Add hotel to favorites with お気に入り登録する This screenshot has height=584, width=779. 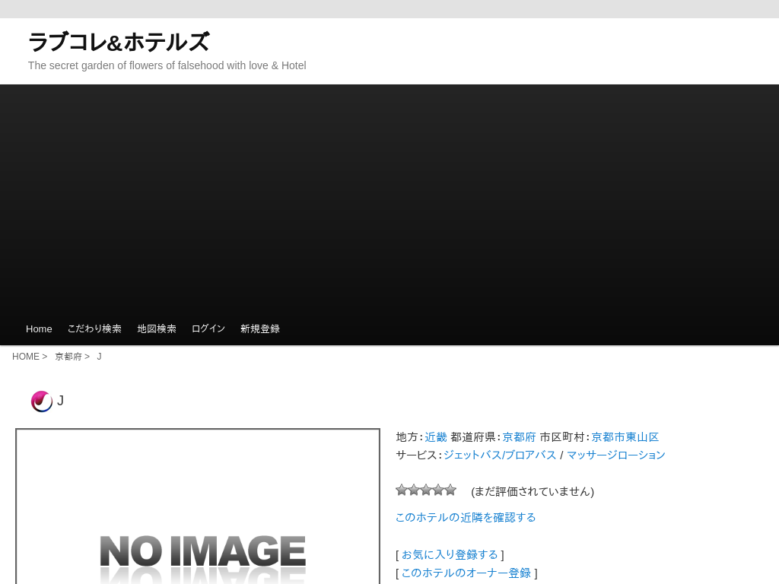click(x=450, y=554)
